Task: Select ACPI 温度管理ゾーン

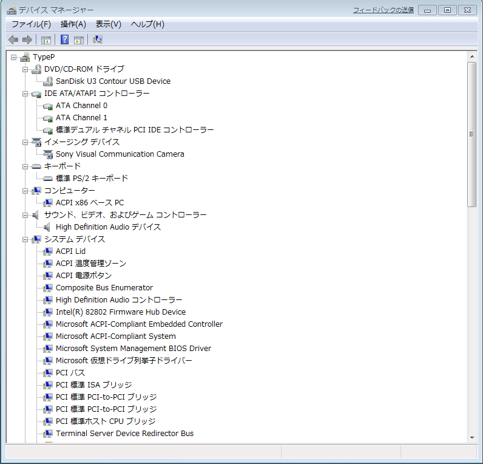Action: tap(91, 264)
